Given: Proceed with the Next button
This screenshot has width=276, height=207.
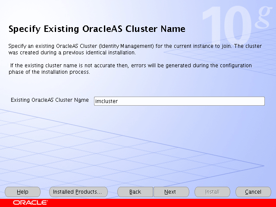Looking at the screenshot, I should [171, 191].
